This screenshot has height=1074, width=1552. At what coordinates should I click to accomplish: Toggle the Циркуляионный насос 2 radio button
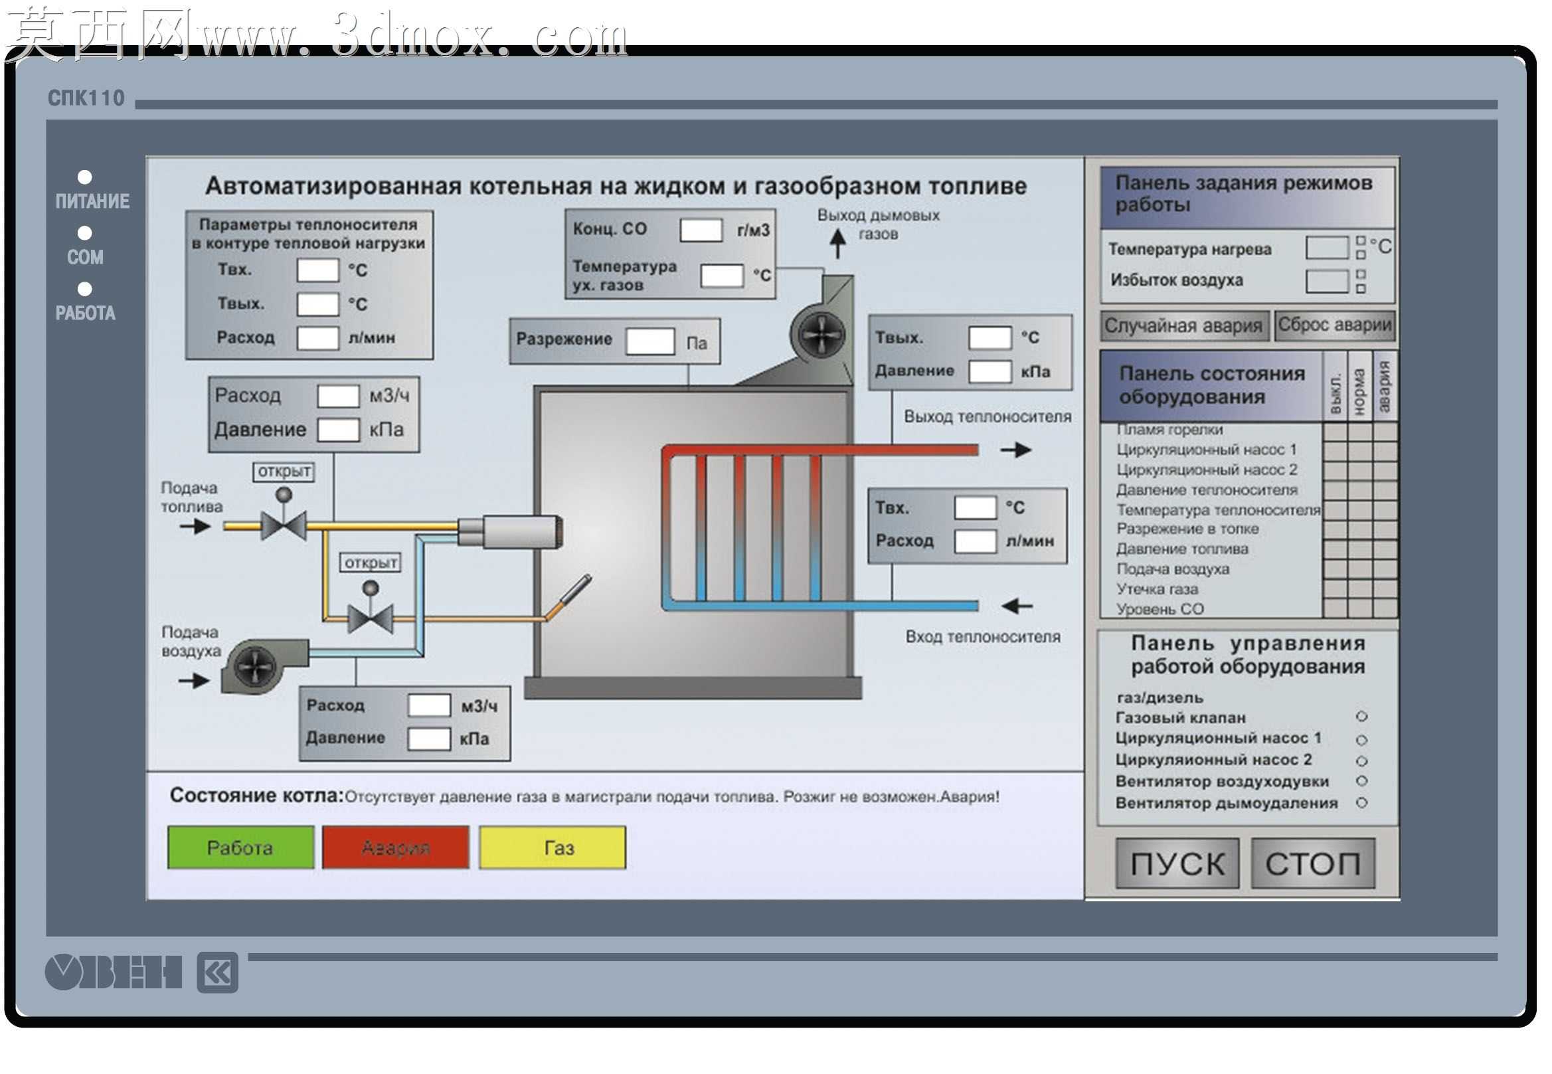[1361, 761]
